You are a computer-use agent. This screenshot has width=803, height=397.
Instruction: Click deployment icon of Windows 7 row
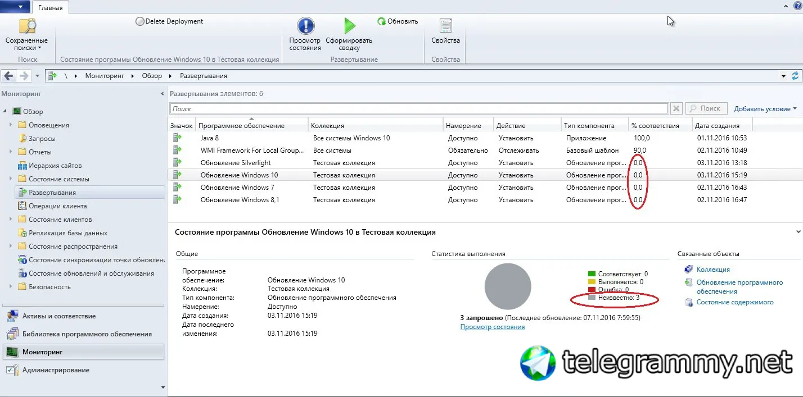point(178,187)
